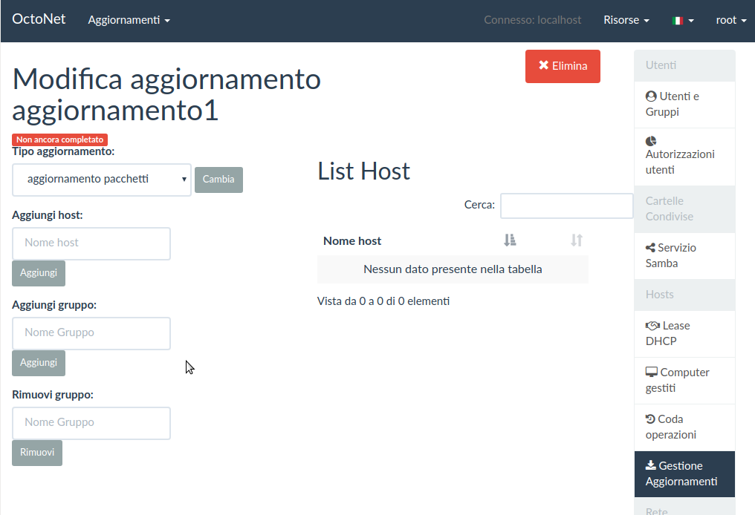Click the Cambia button
Screen dimensions: 755x515
218,180
